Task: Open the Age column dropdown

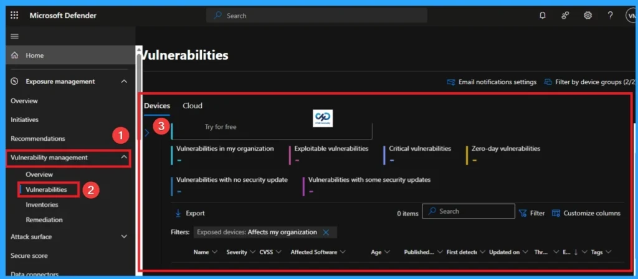Action: [x=387, y=252]
